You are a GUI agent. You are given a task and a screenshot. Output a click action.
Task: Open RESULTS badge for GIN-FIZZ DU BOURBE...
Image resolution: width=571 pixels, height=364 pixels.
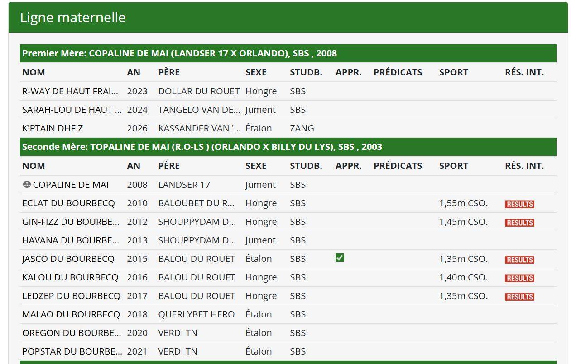tap(519, 223)
